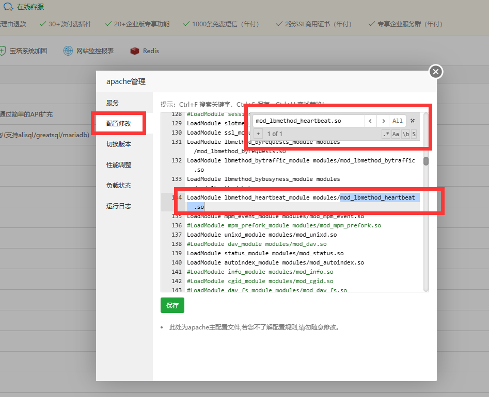Switch to 服务 tab
The height and width of the screenshot is (397, 489).
tap(113, 103)
